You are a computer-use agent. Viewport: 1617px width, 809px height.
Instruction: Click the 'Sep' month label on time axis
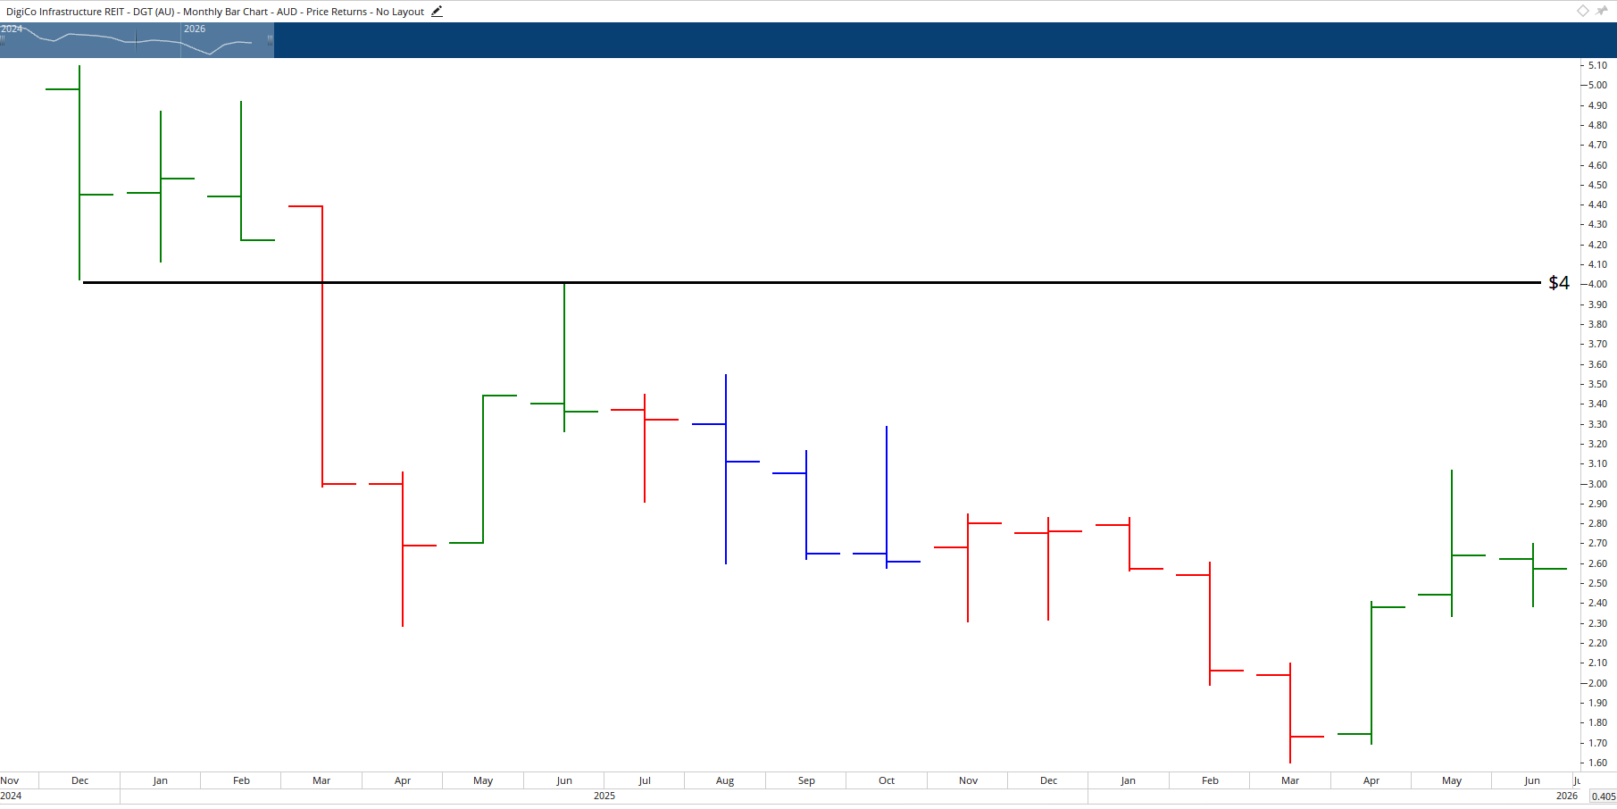(x=806, y=780)
